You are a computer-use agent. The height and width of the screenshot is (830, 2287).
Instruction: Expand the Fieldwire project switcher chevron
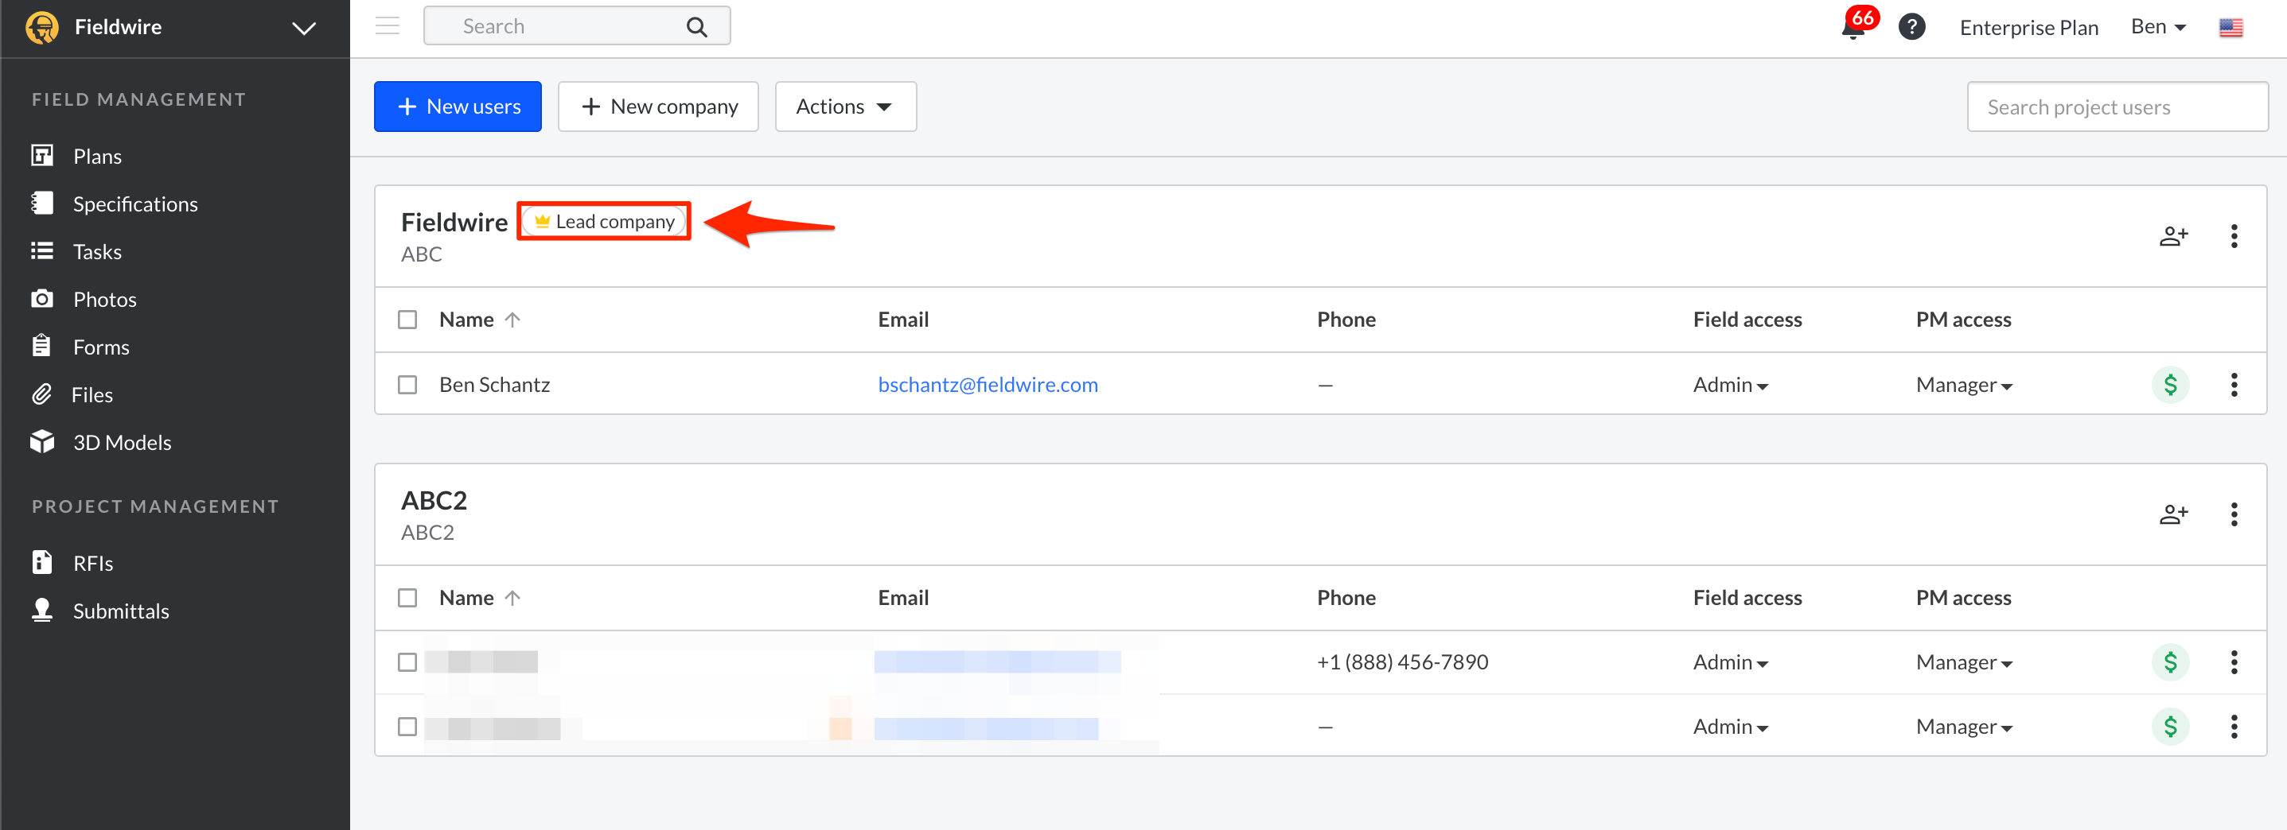pos(304,28)
